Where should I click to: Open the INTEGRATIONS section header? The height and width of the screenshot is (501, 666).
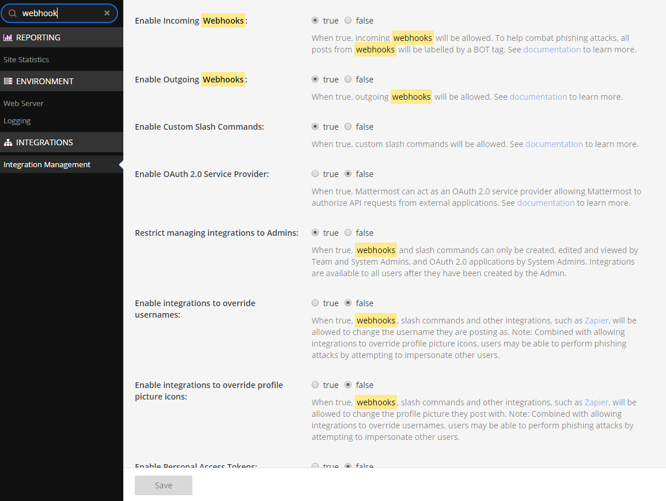point(62,142)
